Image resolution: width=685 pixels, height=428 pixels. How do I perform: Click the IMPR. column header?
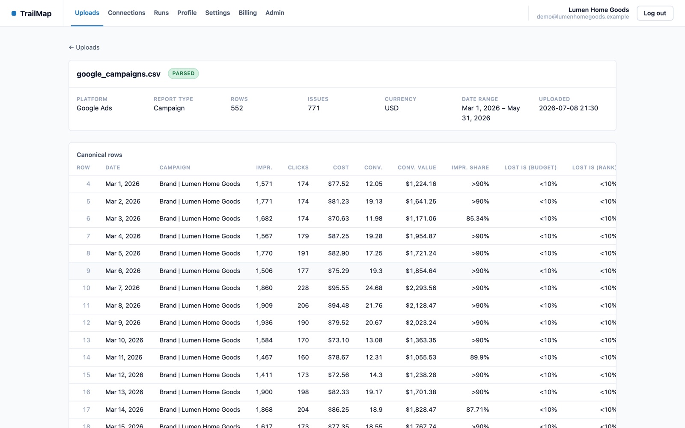pos(264,167)
